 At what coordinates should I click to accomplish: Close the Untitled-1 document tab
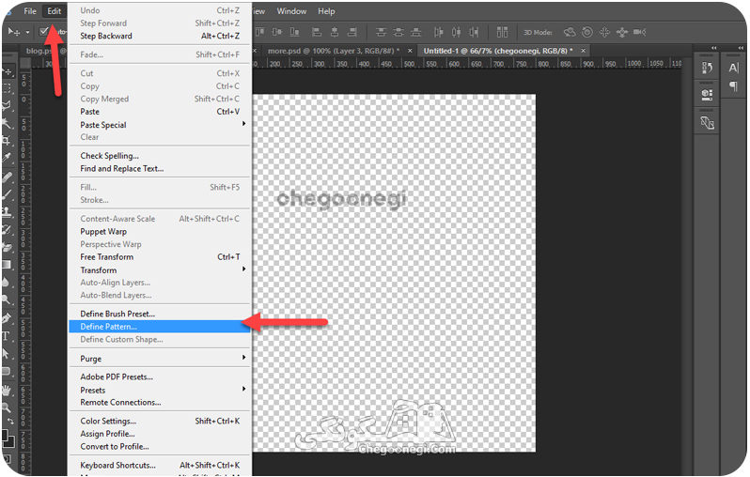(x=583, y=50)
